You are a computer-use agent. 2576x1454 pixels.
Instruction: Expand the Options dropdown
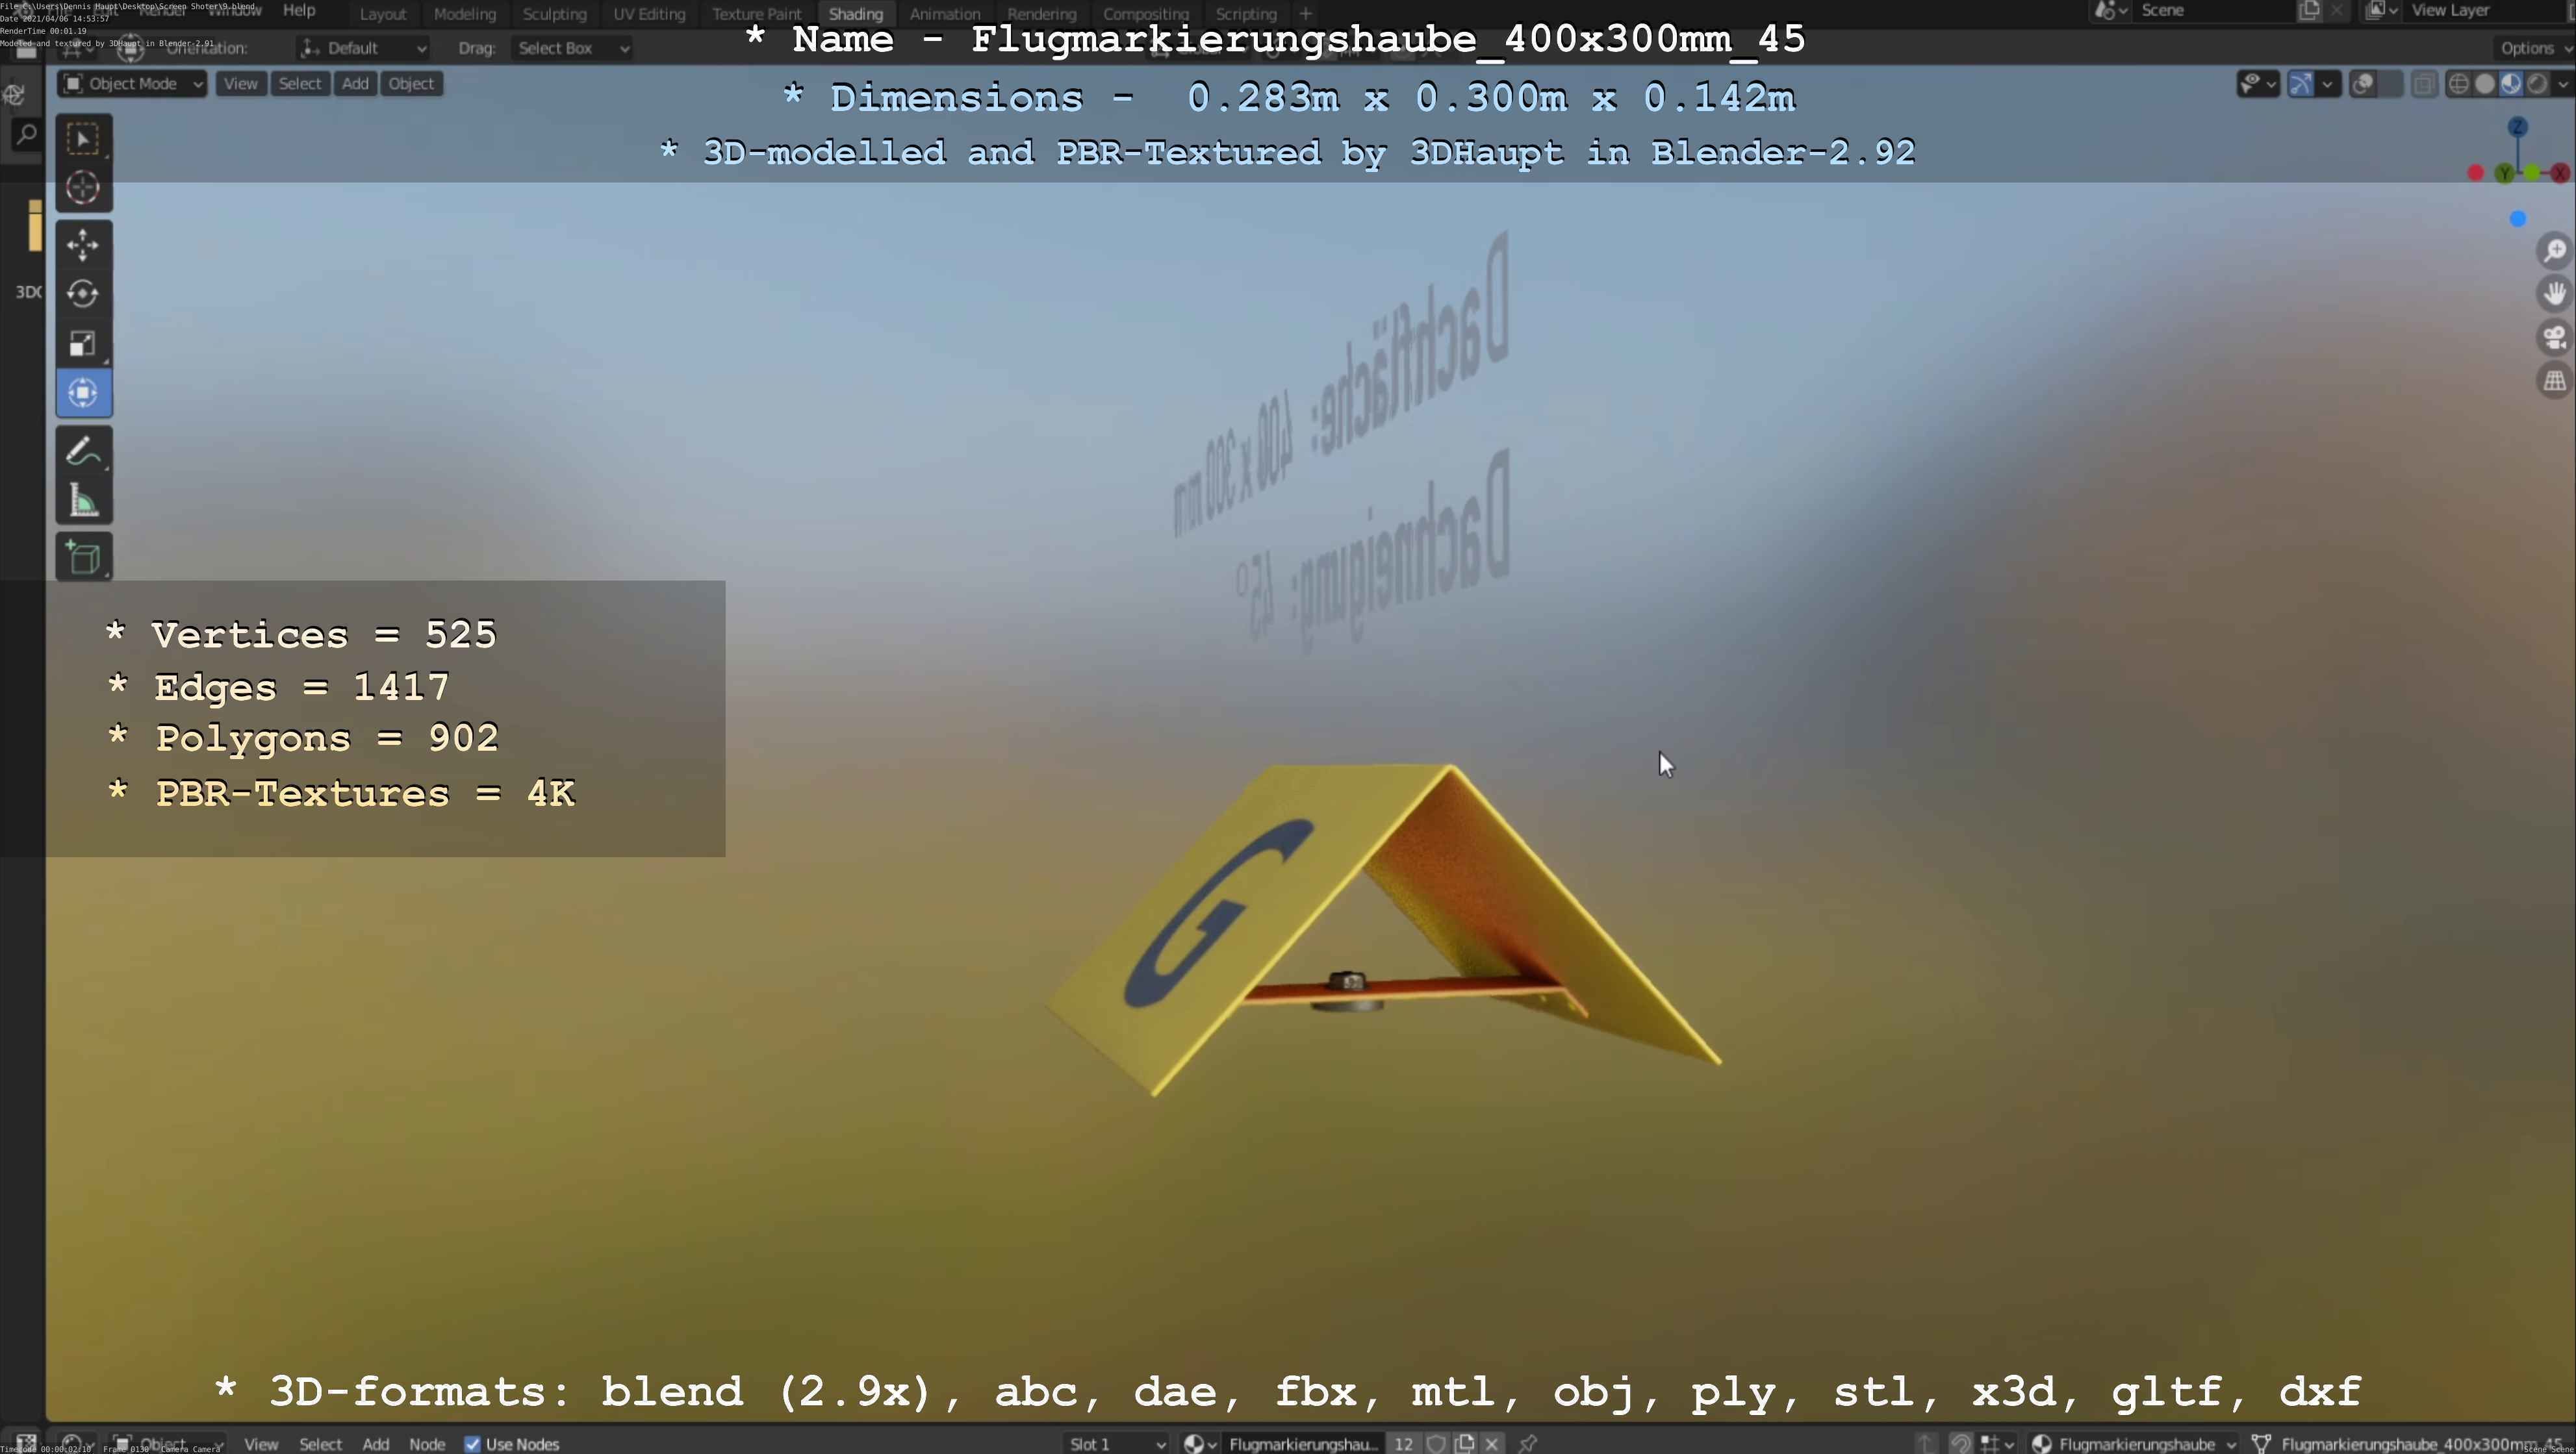tap(2534, 48)
